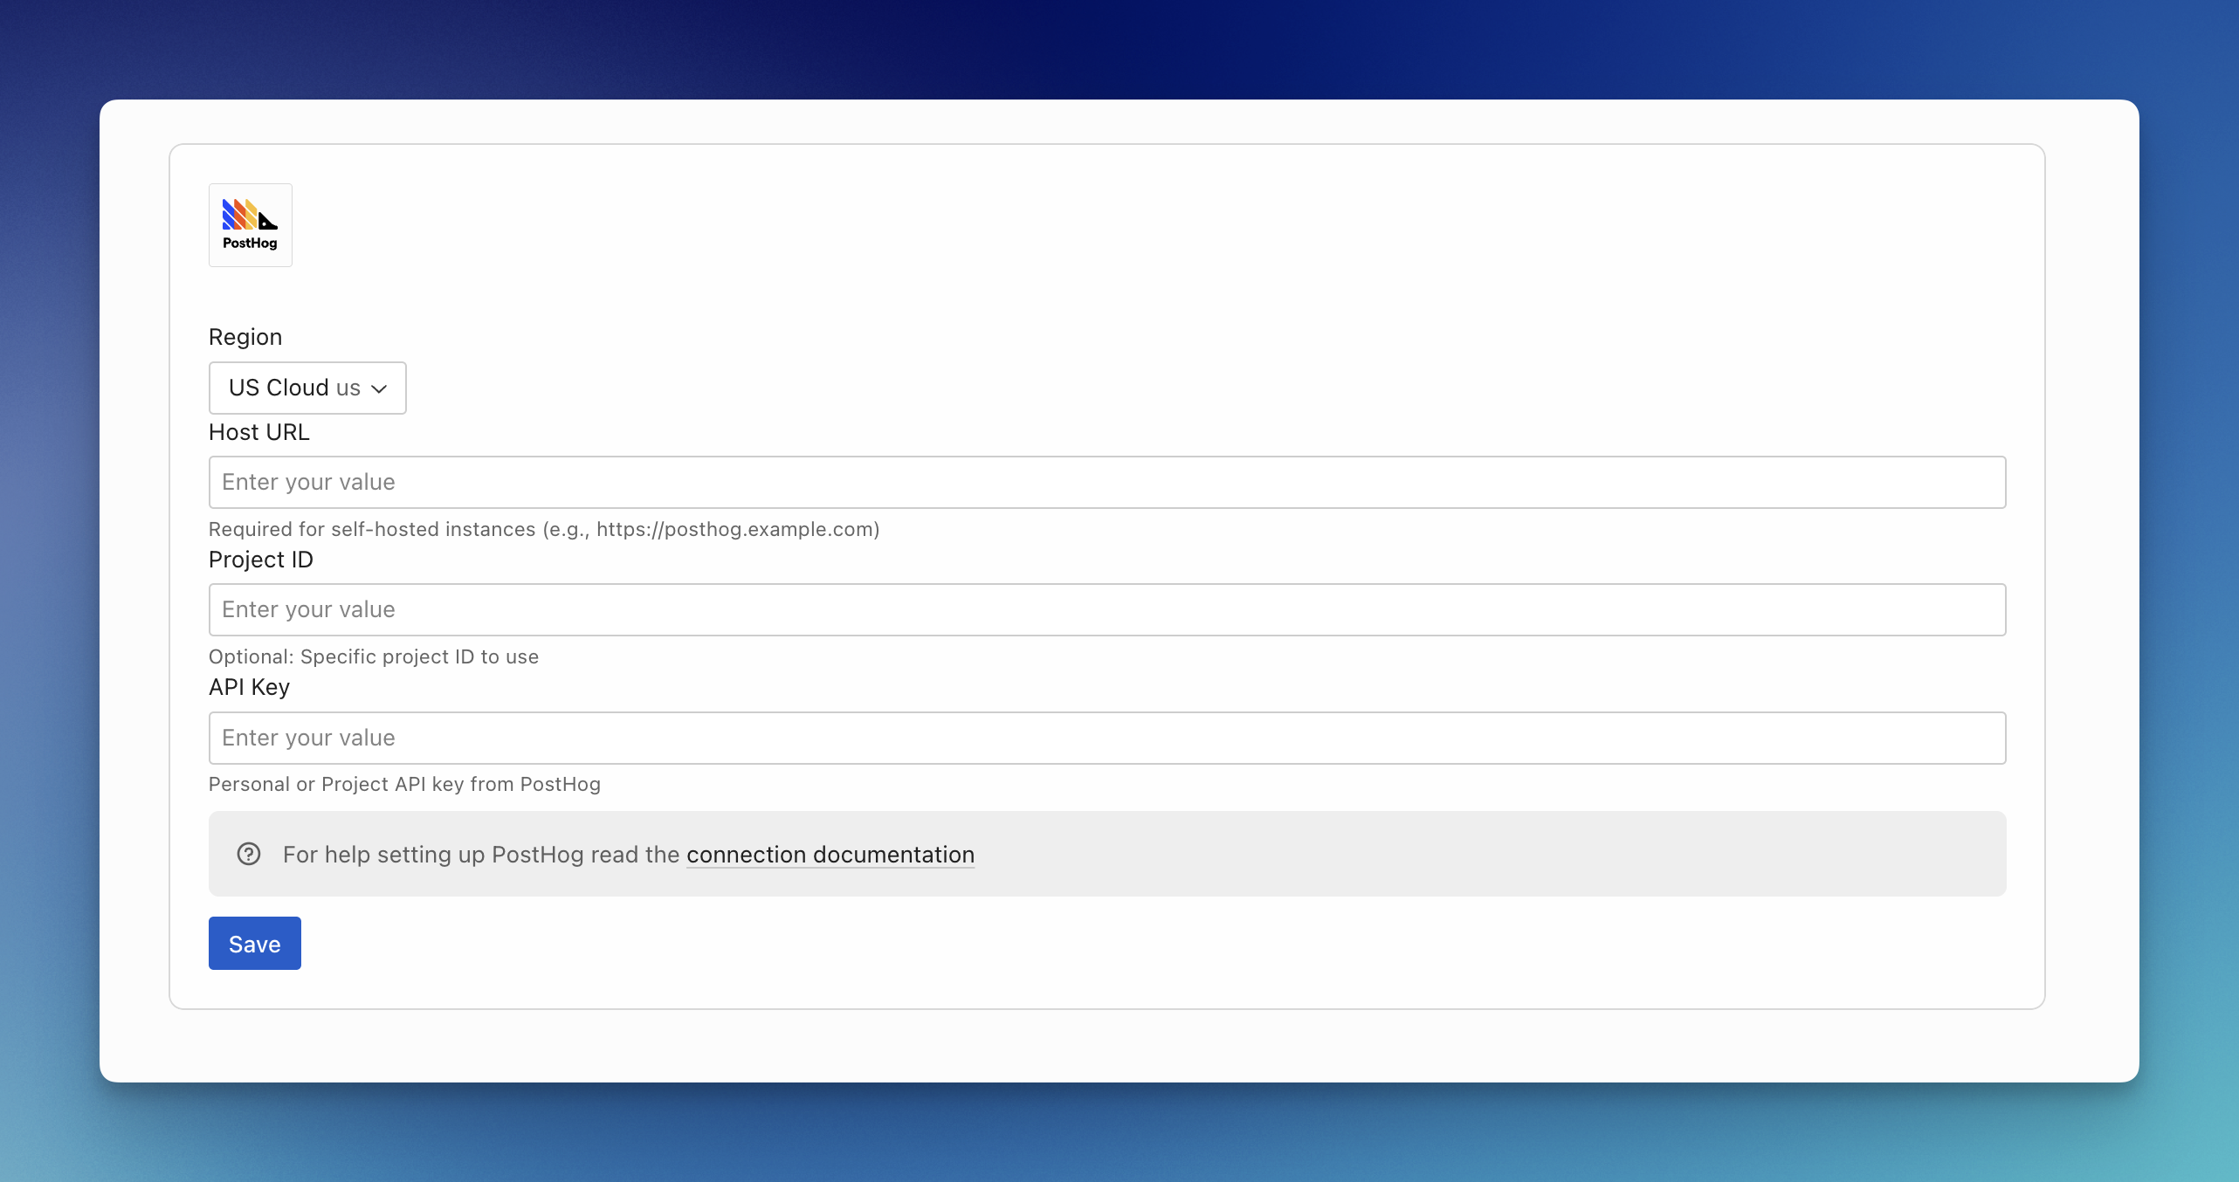Viewport: 2239px width, 1182px height.
Task: Click the Region field label
Action: [x=245, y=337]
